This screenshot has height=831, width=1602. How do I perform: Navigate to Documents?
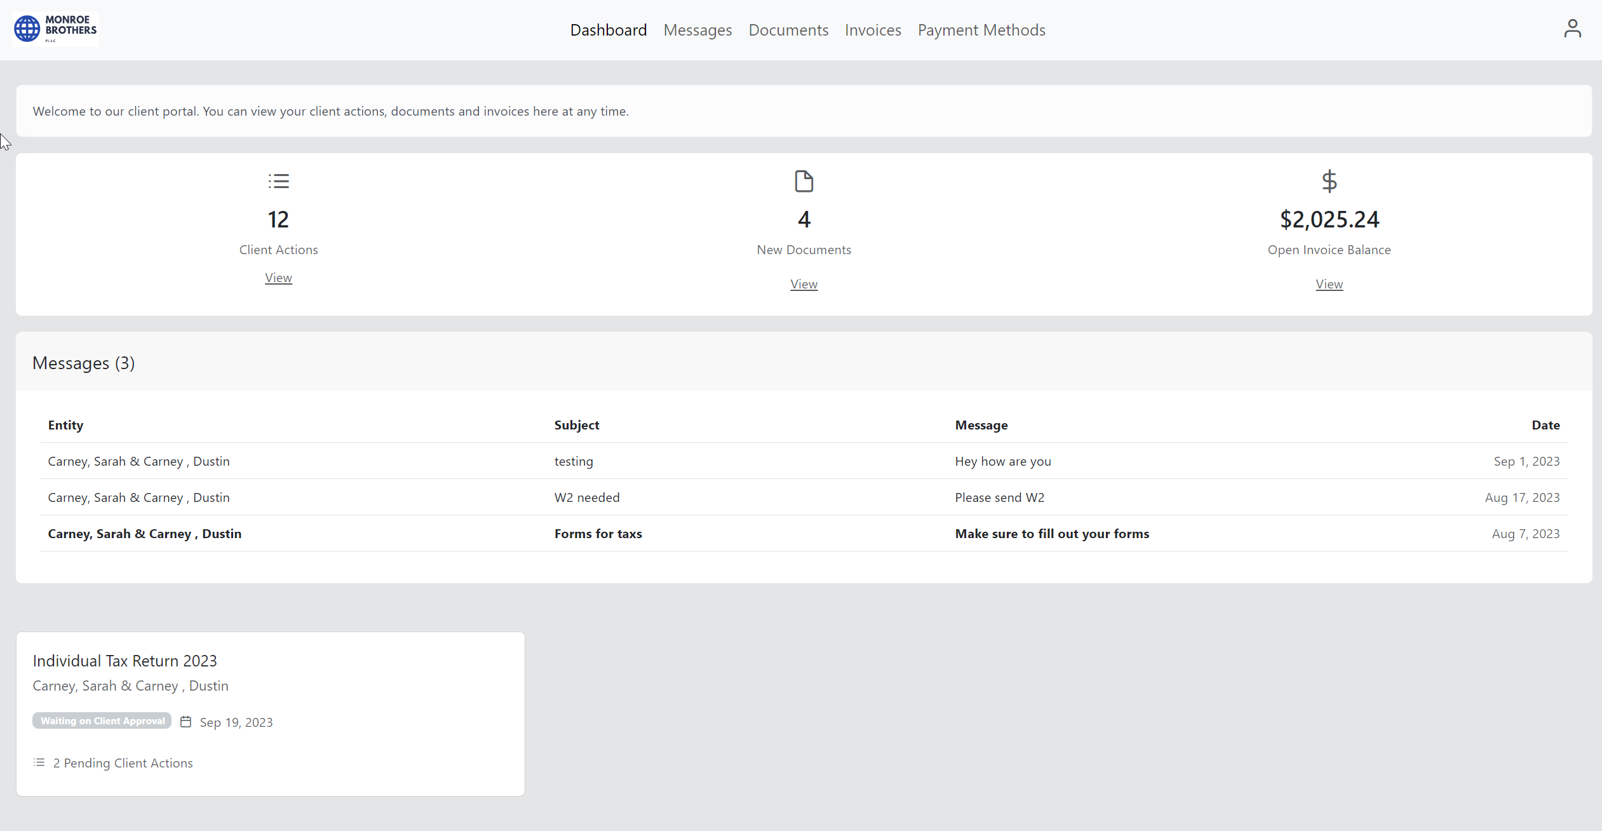pos(788,30)
